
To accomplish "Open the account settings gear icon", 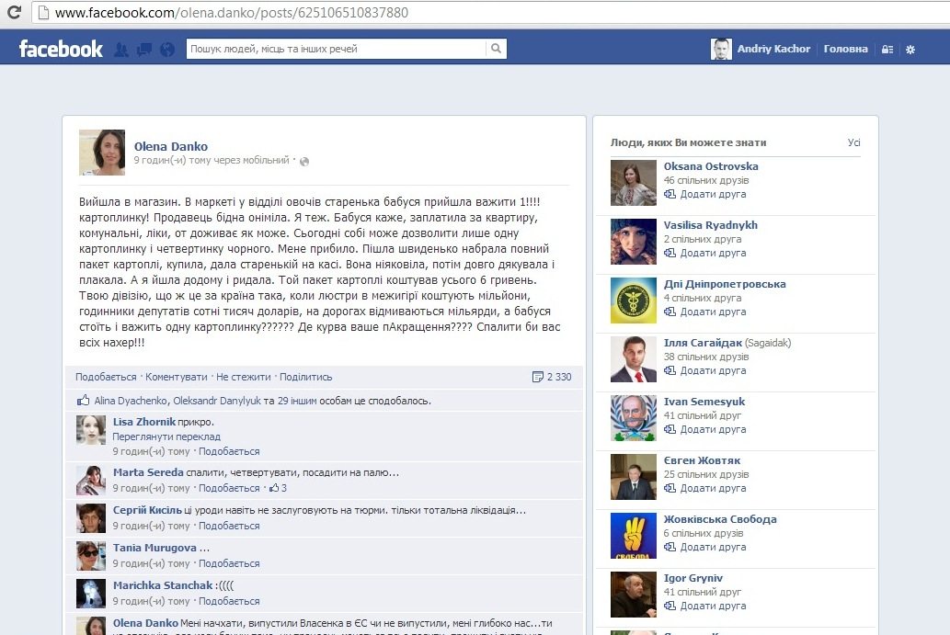I will 910,50.
